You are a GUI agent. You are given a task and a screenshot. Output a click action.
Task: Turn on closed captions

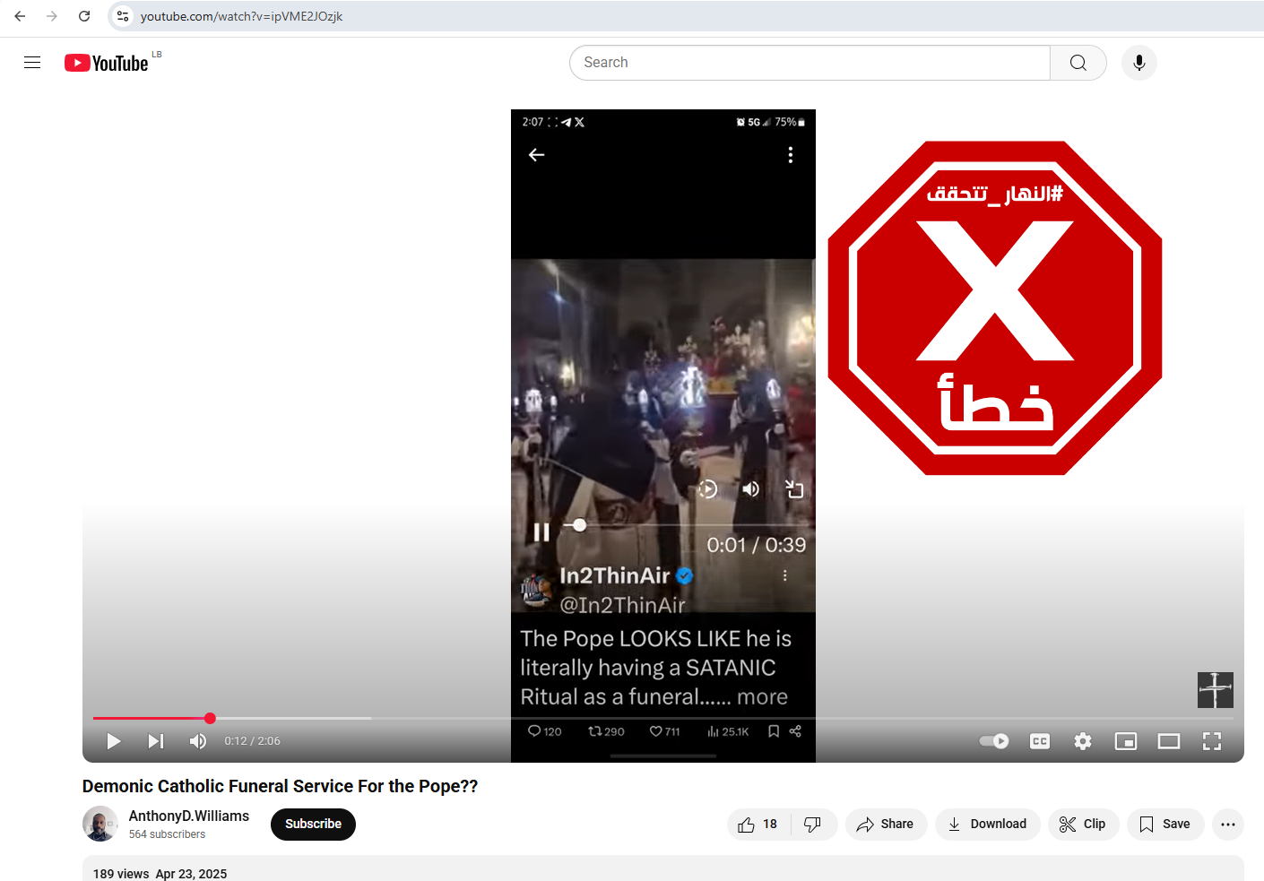click(1040, 741)
